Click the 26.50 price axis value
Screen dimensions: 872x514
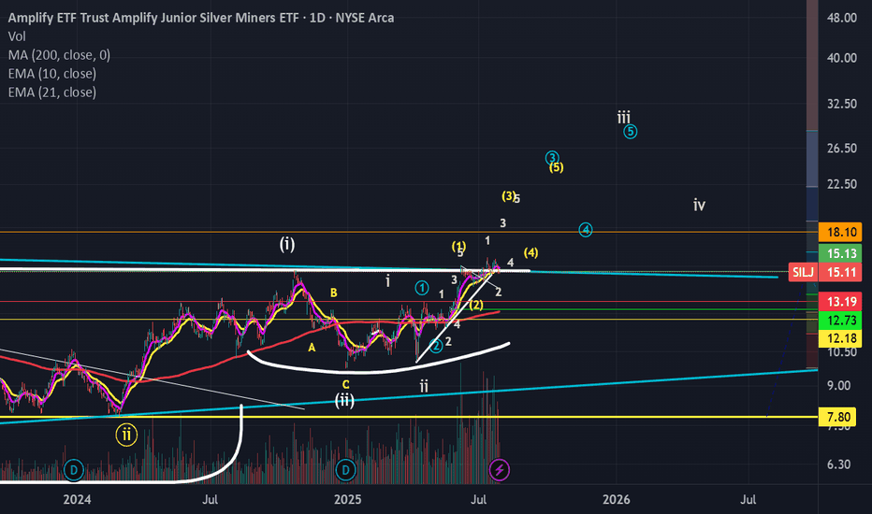(x=842, y=149)
